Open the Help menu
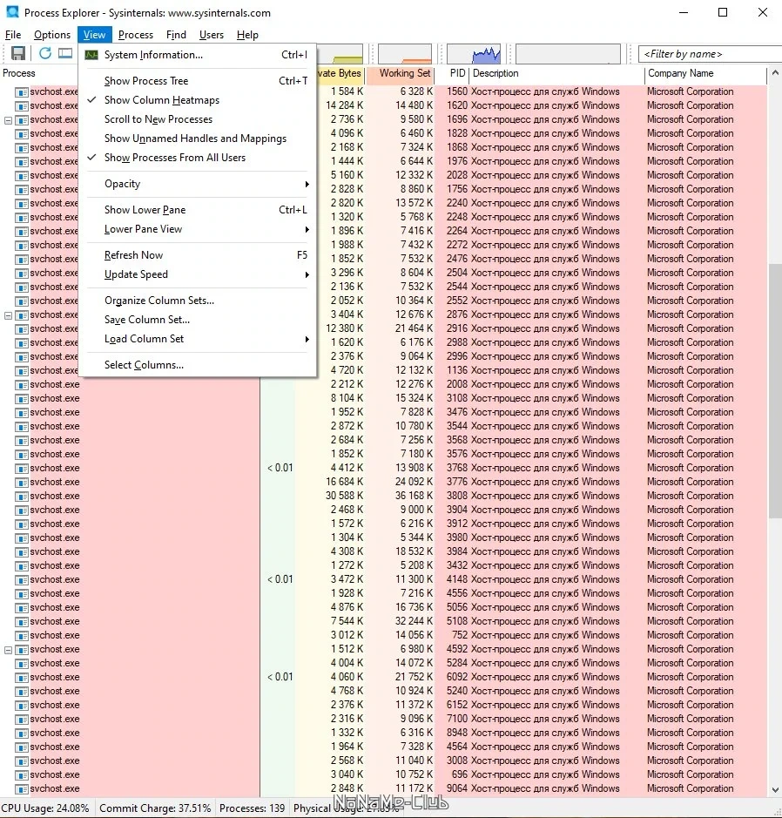Image resolution: width=782 pixels, height=818 pixels. coord(247,35)
